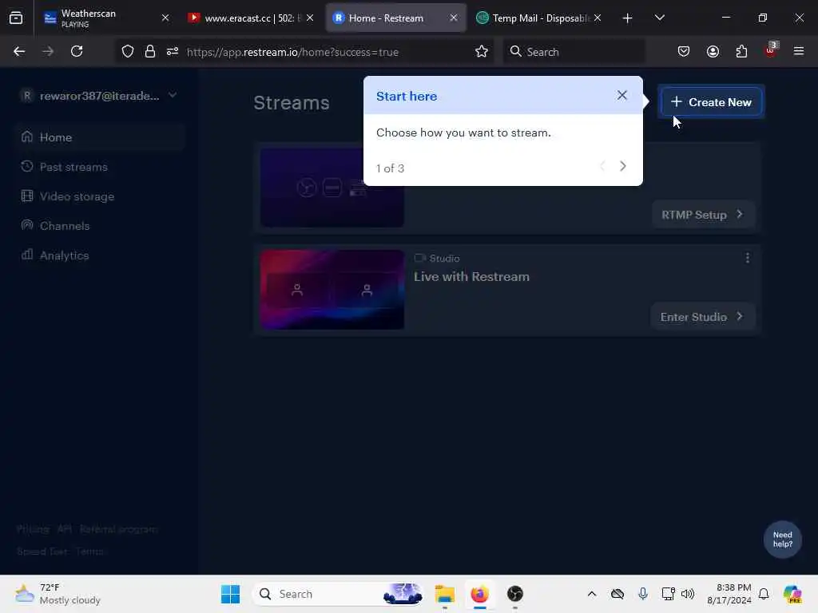Image resolution: width=818 pixels, height=613 pixels.
Task: Click the Firefox Search box
Action: [x=574, y=52]
